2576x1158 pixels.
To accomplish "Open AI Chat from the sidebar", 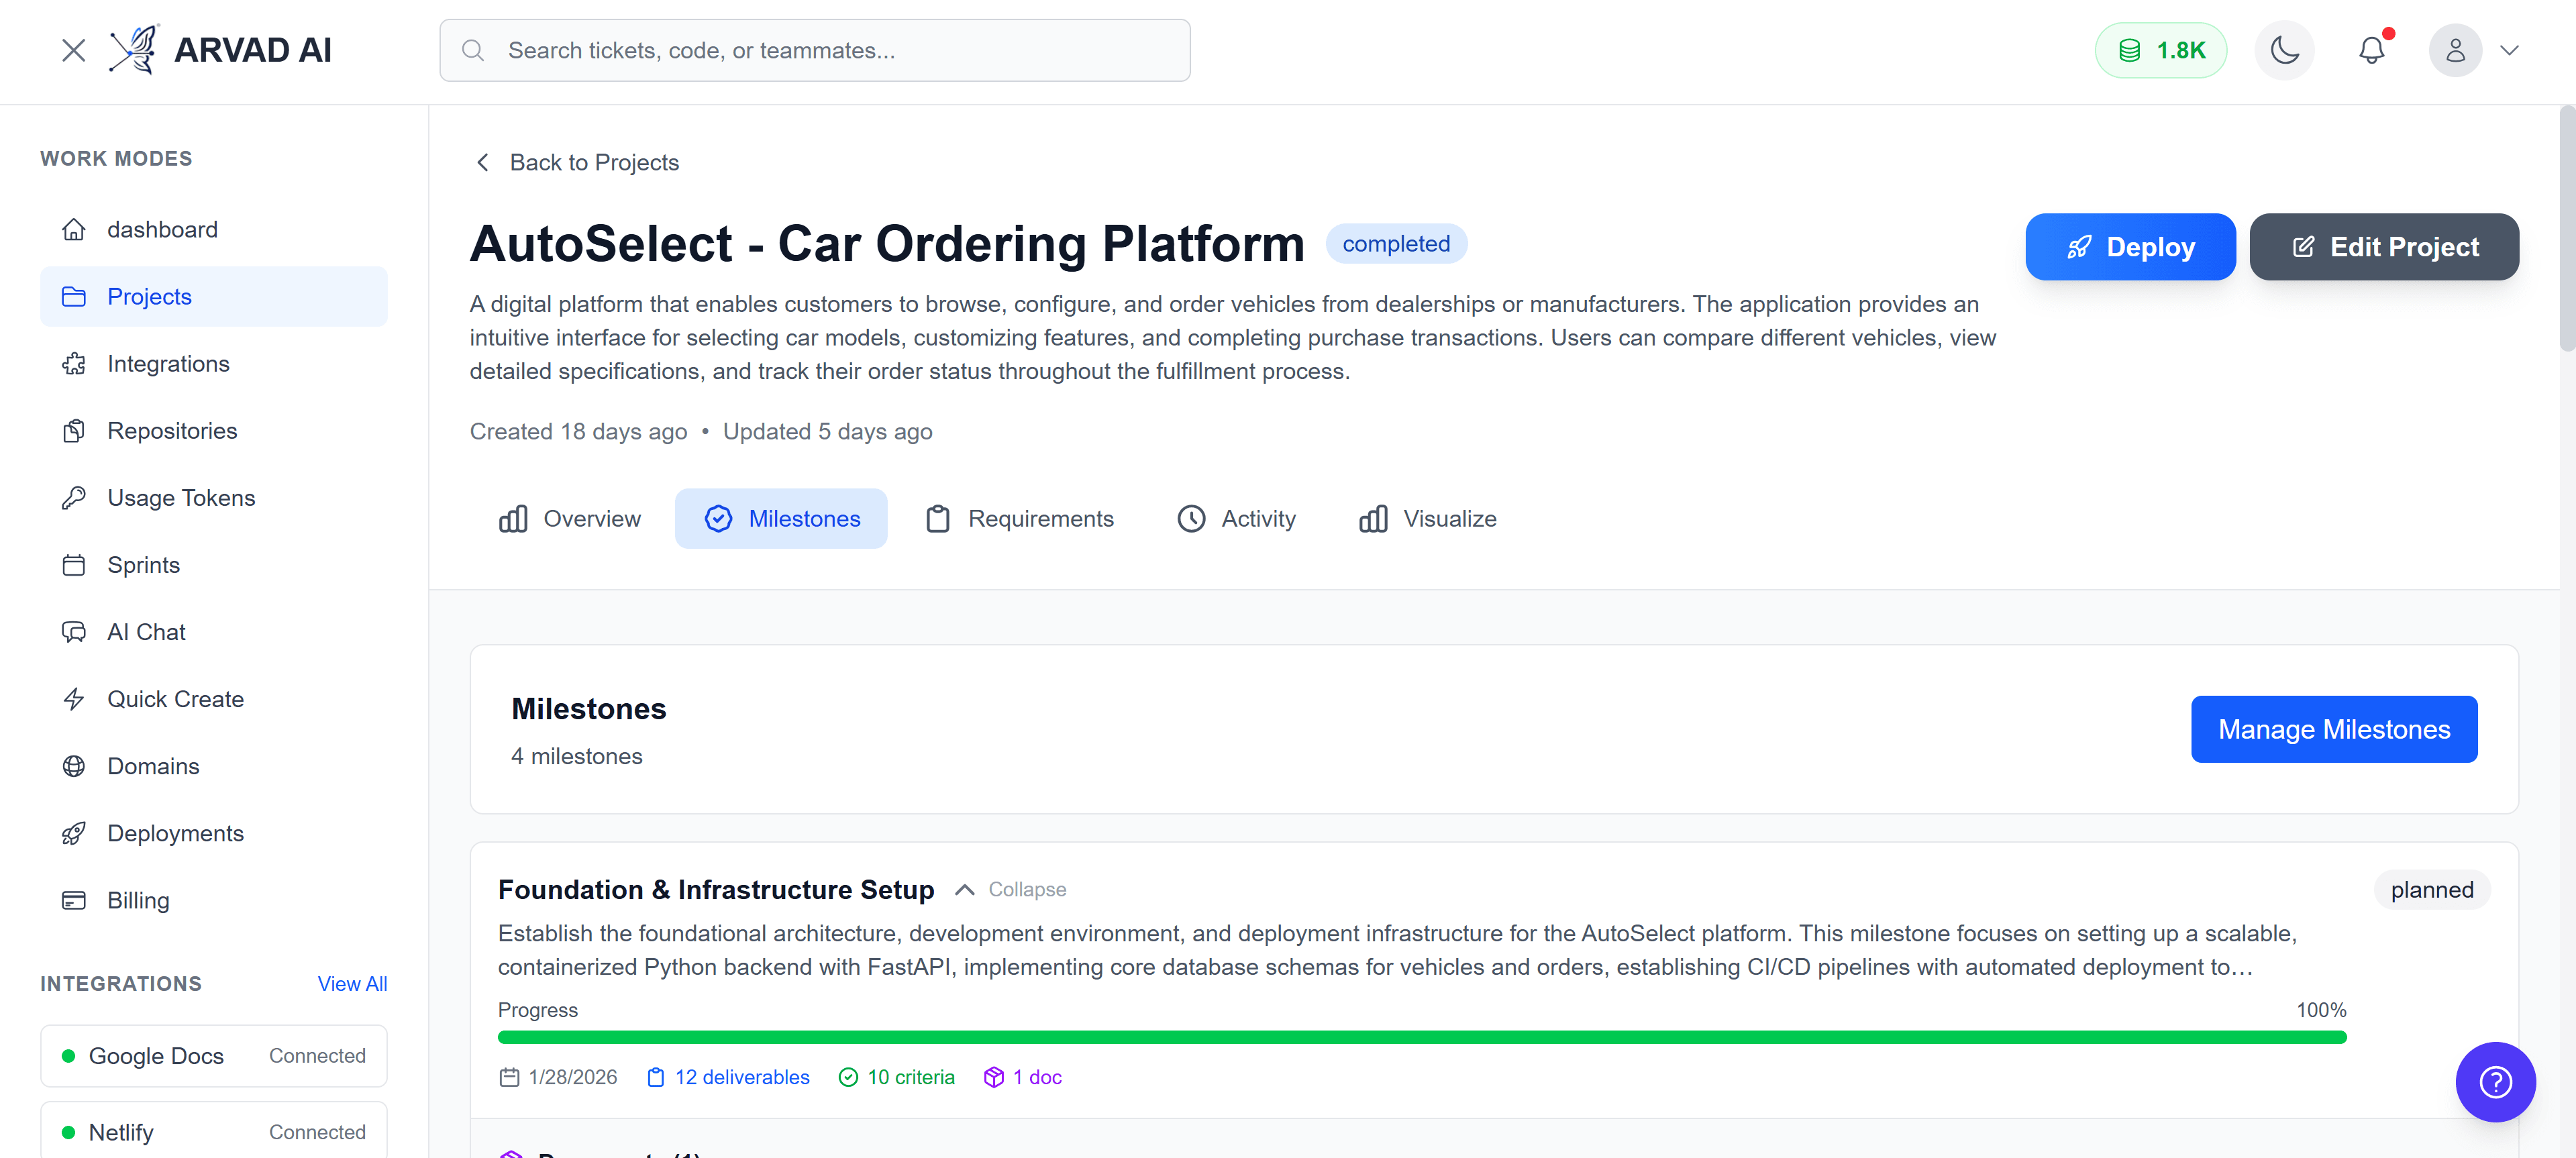I will pos(146,631).
